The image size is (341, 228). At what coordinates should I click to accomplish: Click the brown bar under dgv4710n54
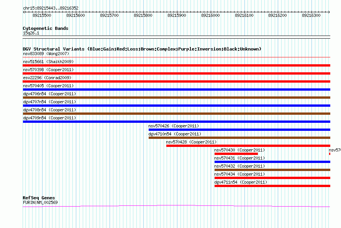click(x=239, y=138)
